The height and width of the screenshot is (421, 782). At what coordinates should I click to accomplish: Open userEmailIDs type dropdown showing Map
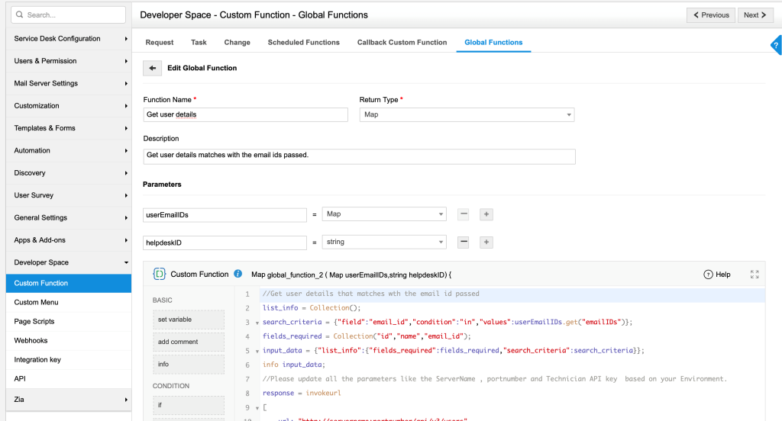(384, 214)
